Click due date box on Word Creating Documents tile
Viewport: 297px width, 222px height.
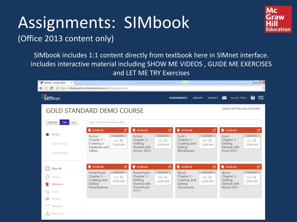[x=207, y=178]
